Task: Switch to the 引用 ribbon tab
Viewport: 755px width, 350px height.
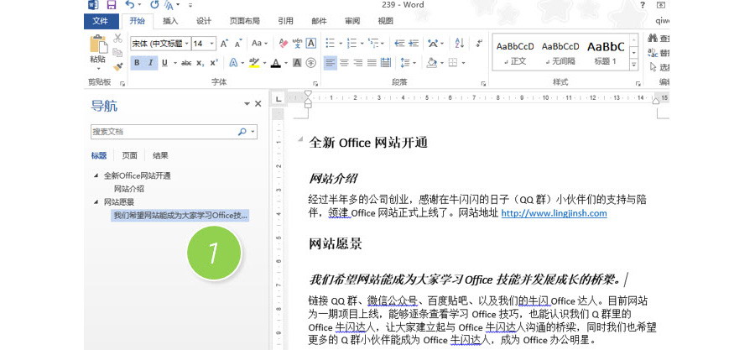Action: point(285,21)
